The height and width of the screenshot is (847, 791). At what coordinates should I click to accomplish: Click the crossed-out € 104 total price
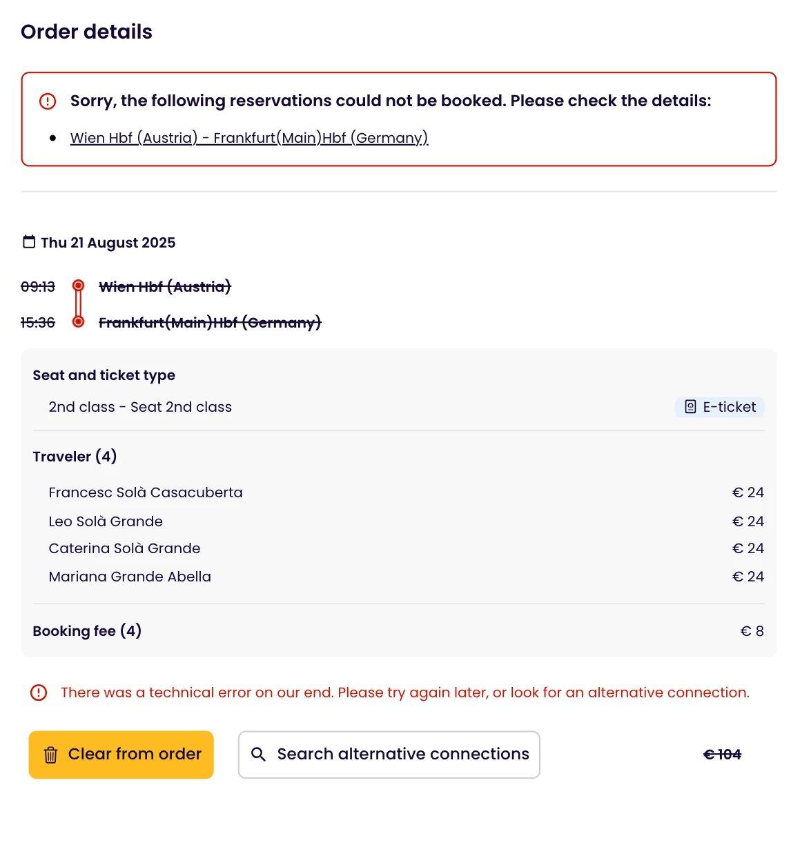[x=722, y=755]
